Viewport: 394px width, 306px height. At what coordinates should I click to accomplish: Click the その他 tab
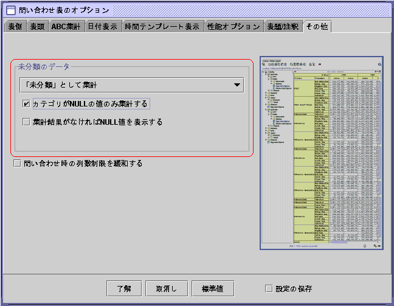[316, 27]
